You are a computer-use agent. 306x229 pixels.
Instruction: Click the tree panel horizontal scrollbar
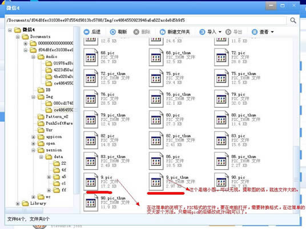39,210
